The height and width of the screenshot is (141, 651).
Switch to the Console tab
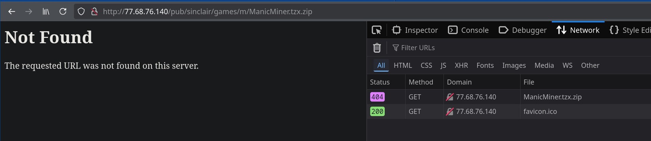[469, 30]
